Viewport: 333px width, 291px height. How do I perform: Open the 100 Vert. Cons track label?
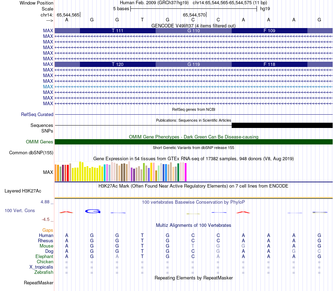(20, 210)
